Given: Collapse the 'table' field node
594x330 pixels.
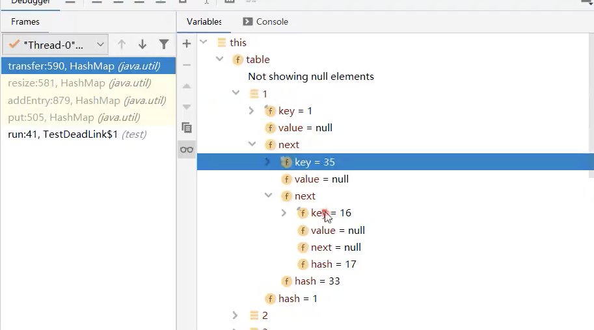Looking at the screenshot, I should click(x=220, y=58).
